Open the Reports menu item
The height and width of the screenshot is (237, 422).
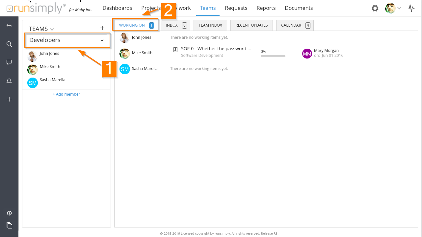(266, 8)
